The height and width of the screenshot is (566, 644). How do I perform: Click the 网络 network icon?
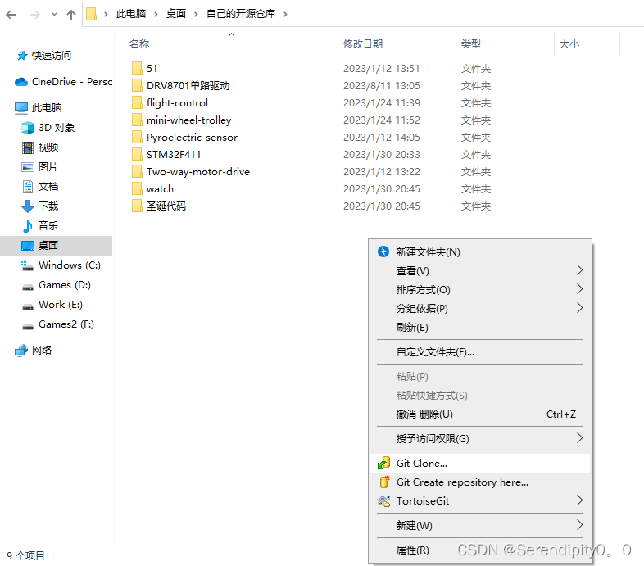(21, 351)
